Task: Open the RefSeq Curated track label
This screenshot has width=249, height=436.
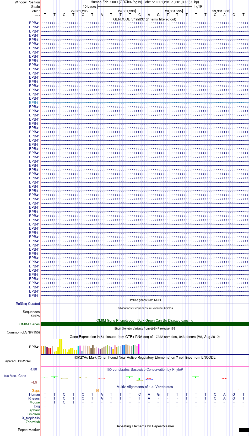Action: tap(28, 304)
